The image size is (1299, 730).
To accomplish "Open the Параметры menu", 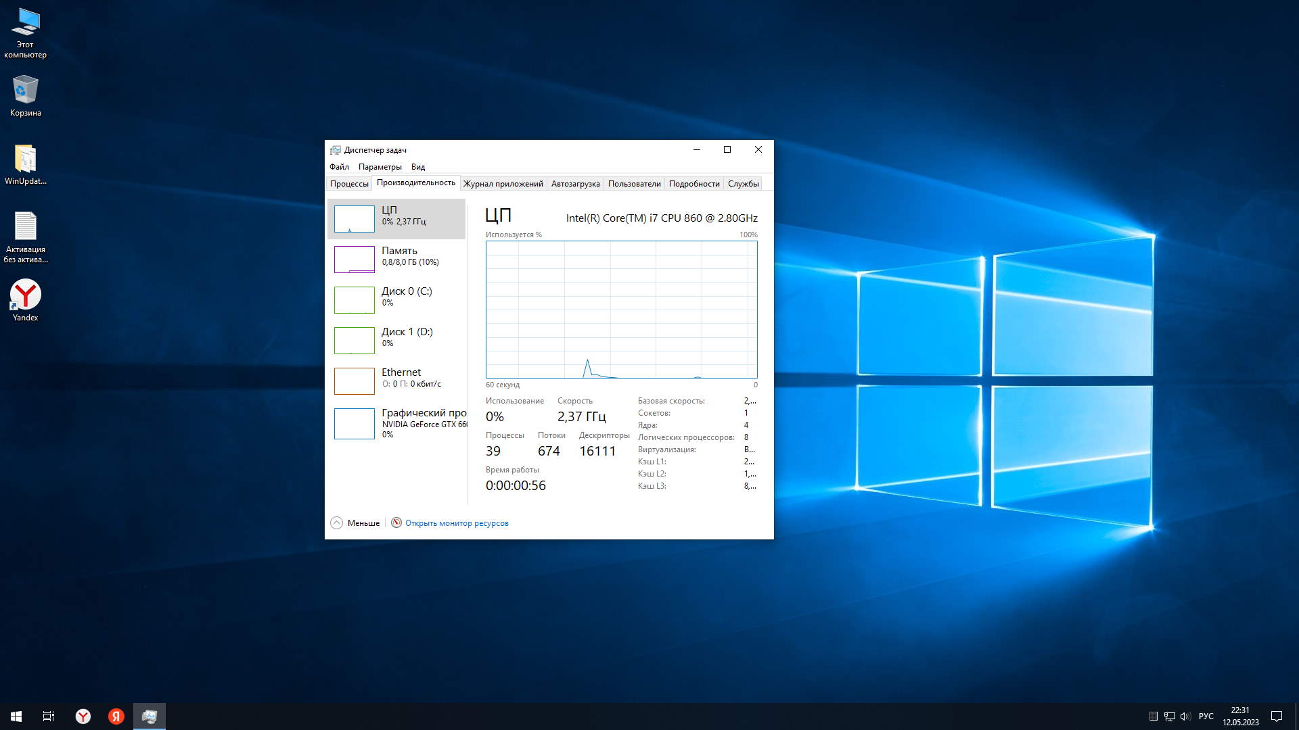I will click(x=380, y=167).
